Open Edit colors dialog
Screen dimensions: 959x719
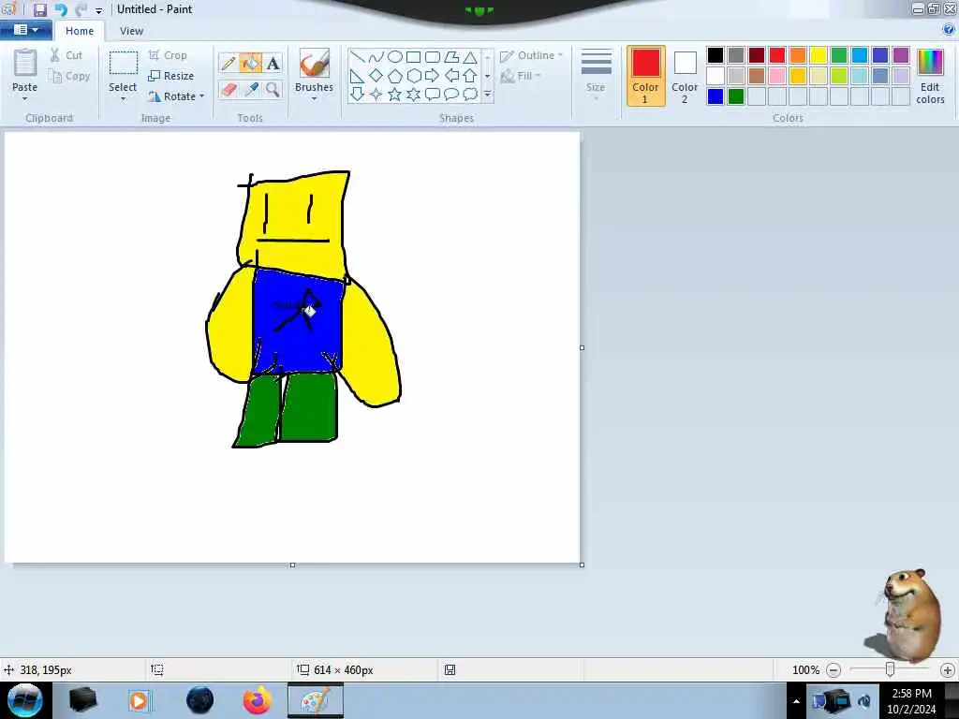(x=930, y=77)
